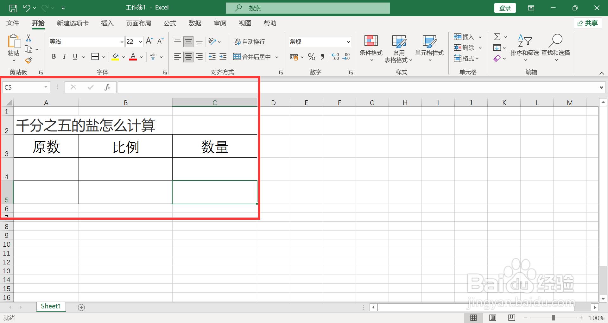Select the Sheet1 tab
Viewport: 608px width, 323px height.
click(x=51, y=306)
